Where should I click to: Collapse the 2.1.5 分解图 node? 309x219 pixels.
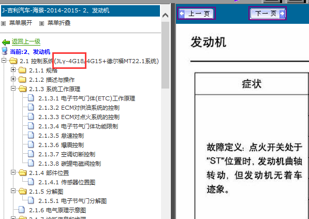(13, 191)
